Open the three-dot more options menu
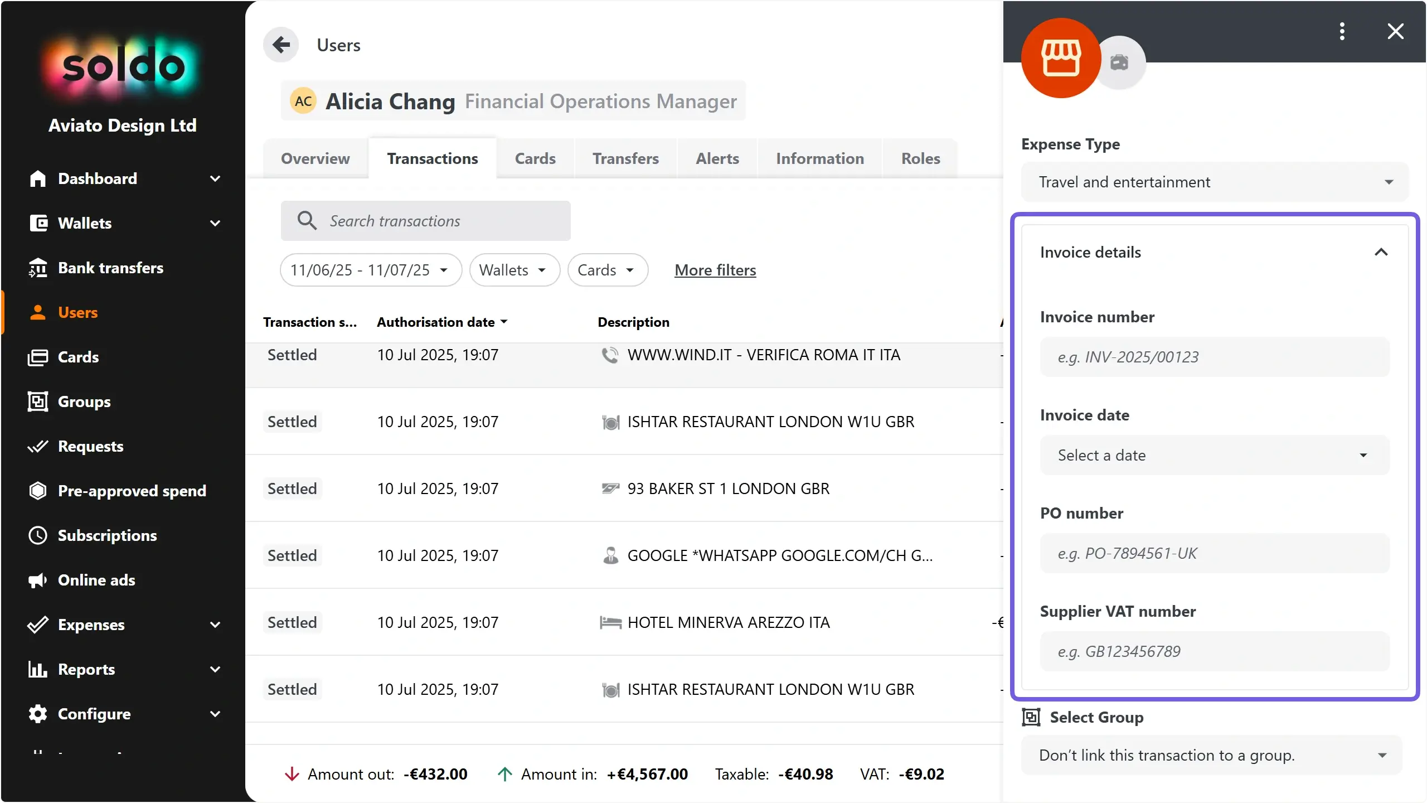This screenshot has height=803, width=1427. point(1342,31)
